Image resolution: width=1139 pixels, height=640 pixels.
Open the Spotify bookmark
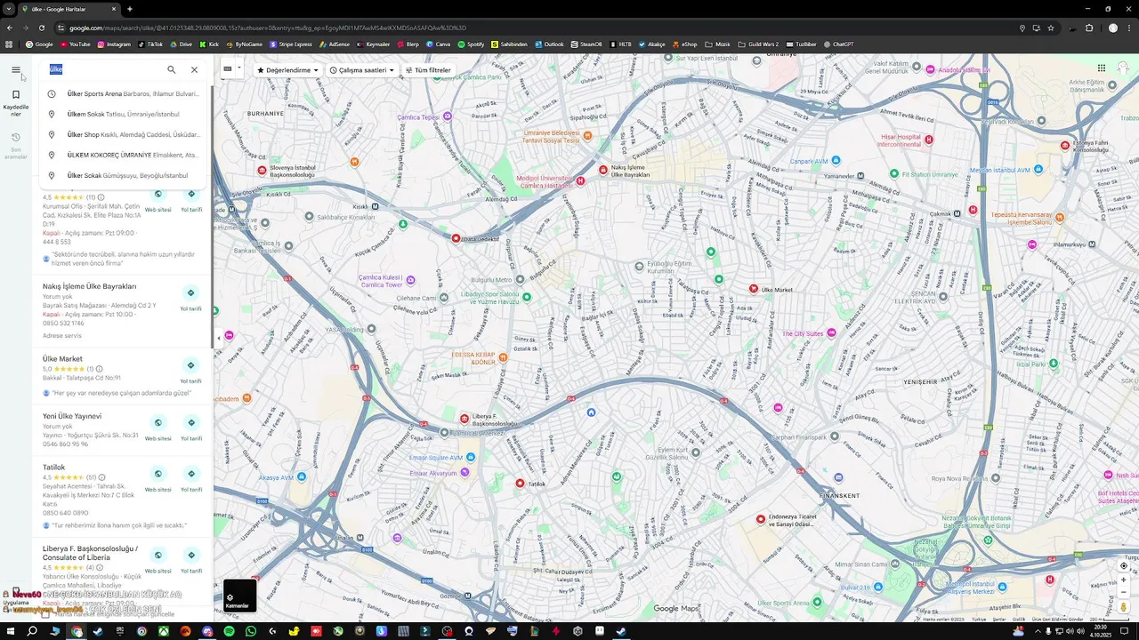472,44
